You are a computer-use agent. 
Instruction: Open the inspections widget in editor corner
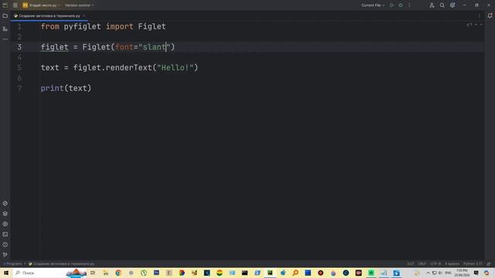pos(469,25)
